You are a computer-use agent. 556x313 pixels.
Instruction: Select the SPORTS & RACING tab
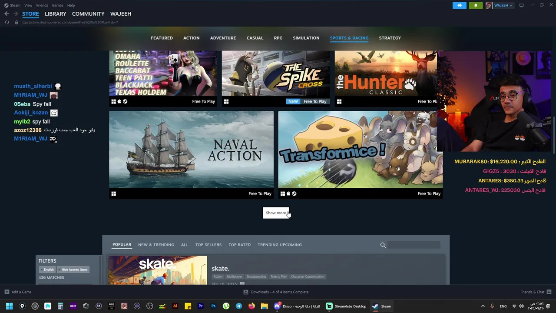tap(349, 38)
